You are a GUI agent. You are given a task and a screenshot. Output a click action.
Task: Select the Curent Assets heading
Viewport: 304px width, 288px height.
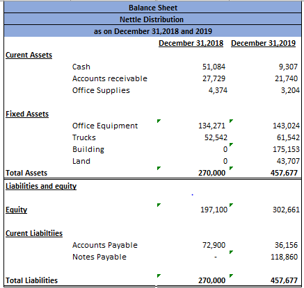pos(29,55)
